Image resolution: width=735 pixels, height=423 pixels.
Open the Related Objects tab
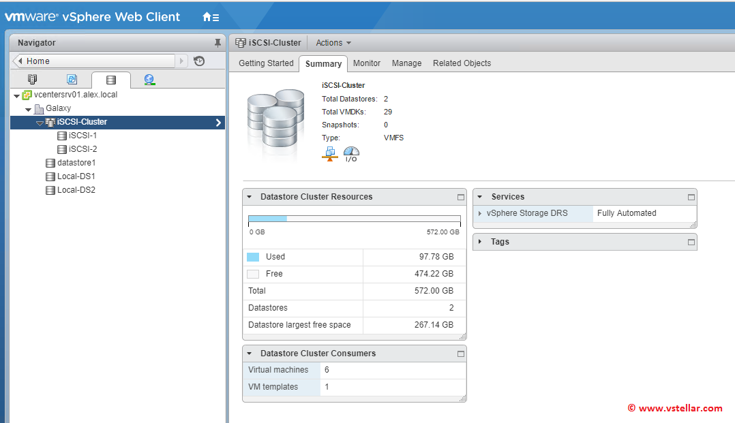point(462,63)
